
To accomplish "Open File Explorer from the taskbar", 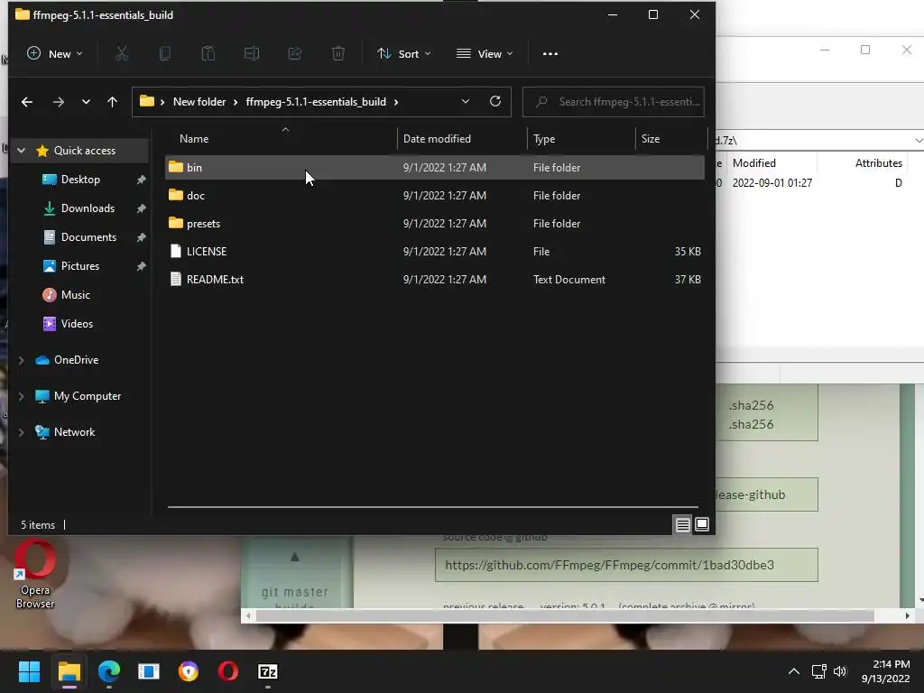I will click(x=69, y=671).
